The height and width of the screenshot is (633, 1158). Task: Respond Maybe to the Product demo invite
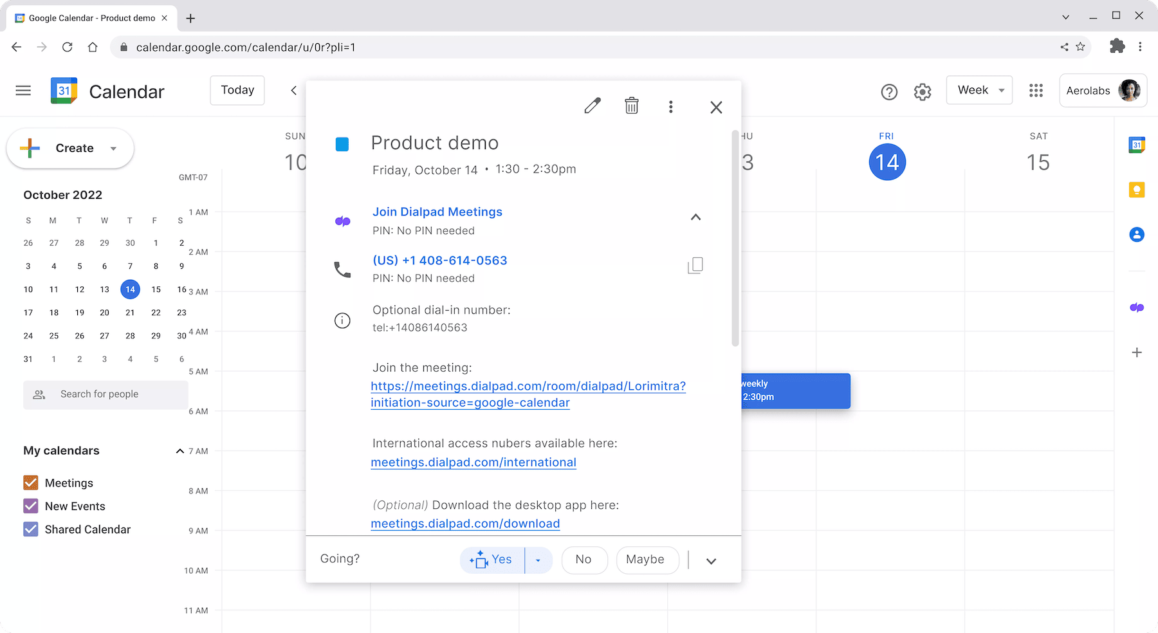[647, 559]
